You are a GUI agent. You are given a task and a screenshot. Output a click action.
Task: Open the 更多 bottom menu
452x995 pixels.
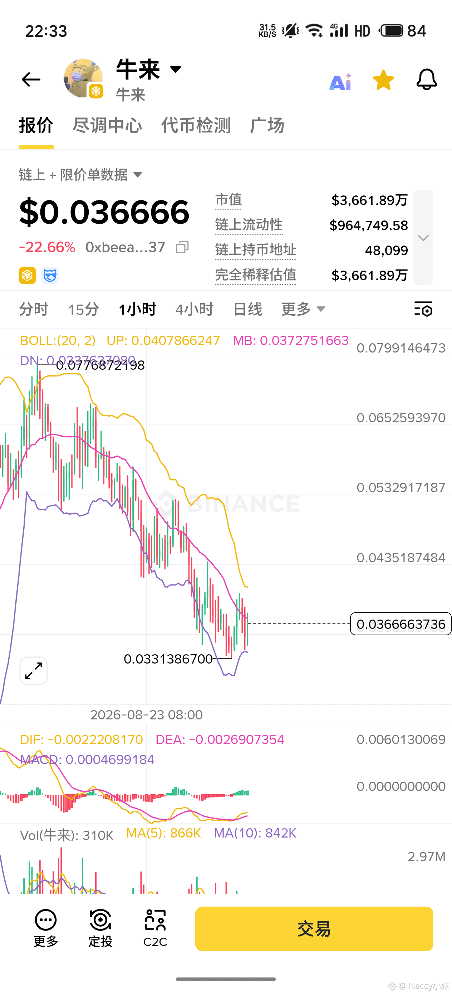pyautogui.click(x=46, y=928)
